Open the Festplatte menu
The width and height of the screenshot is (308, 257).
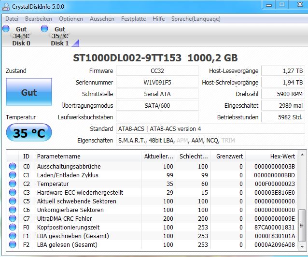click(x=133, y=19)
